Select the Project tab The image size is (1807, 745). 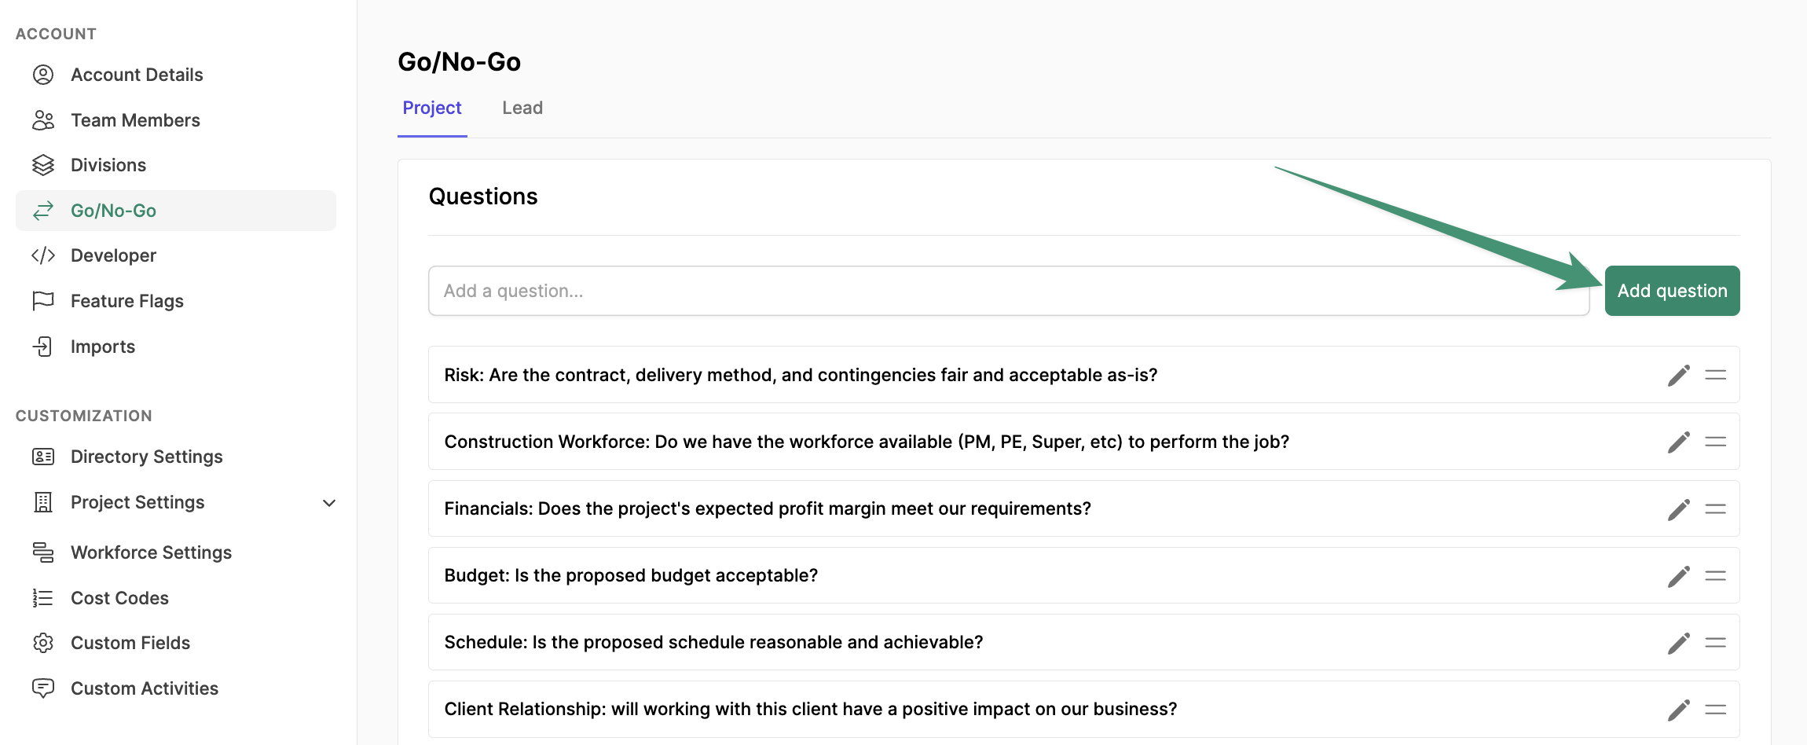pos(432,108)
